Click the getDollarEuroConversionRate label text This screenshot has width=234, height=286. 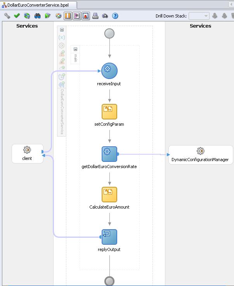click(109, 167)
